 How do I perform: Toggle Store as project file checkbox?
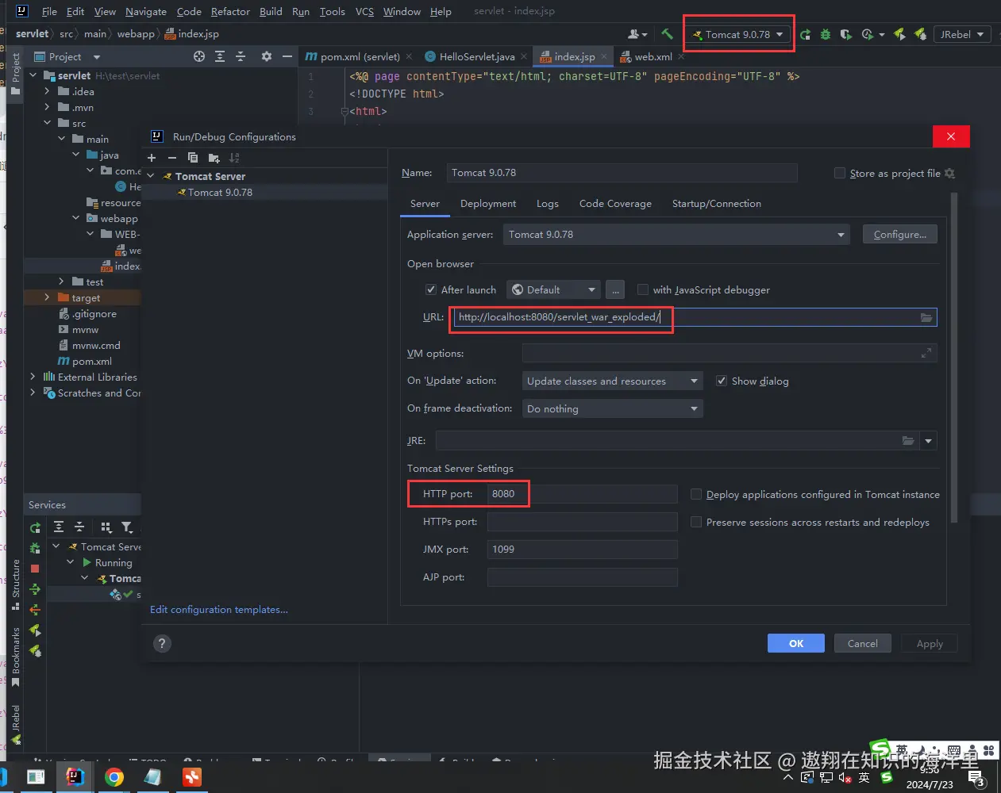tap(840, 173)
